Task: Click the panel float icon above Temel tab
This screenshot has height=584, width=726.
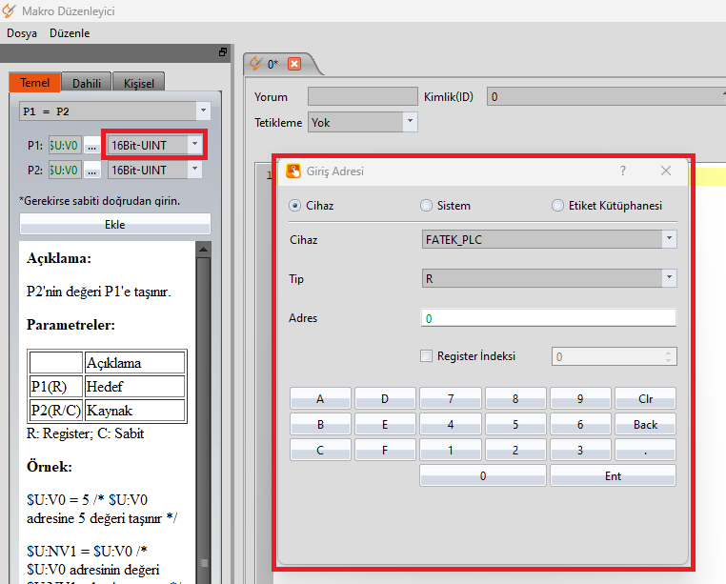Action: (x=223, y=51)
